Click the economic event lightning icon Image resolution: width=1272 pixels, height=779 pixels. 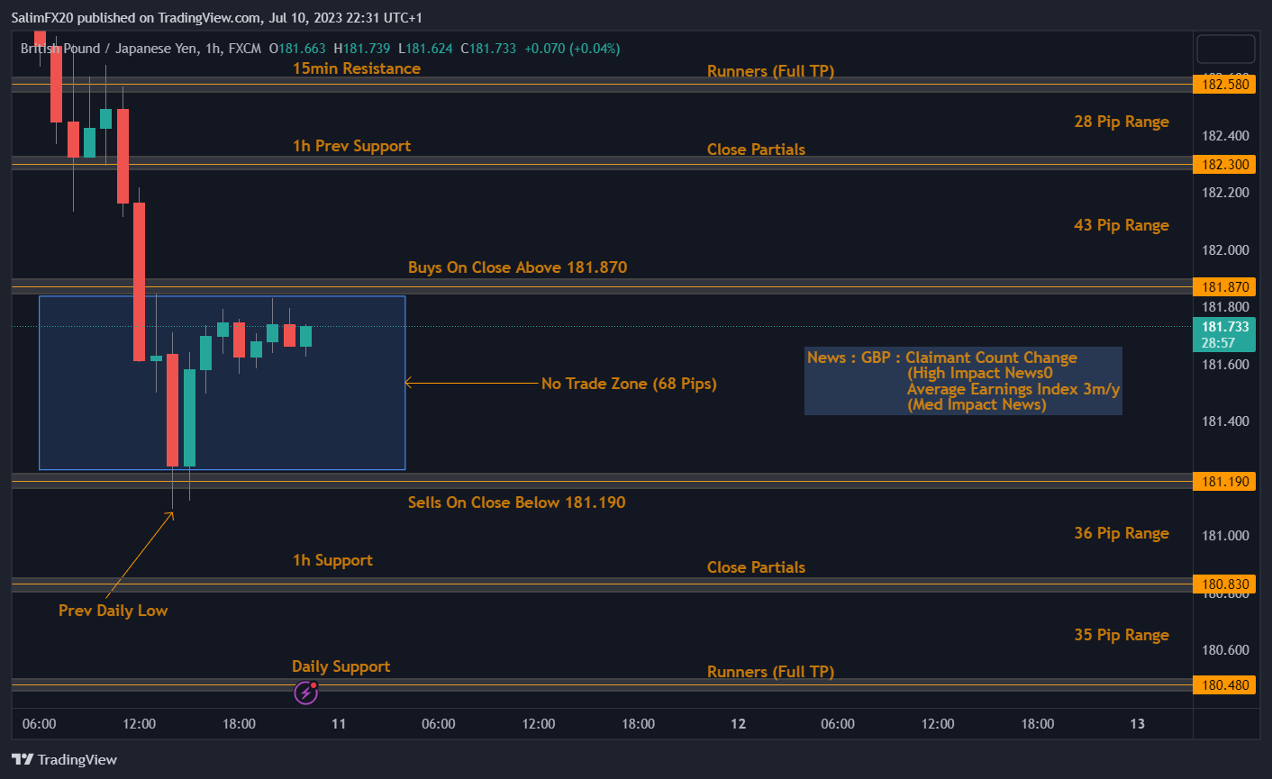[305, 693]
